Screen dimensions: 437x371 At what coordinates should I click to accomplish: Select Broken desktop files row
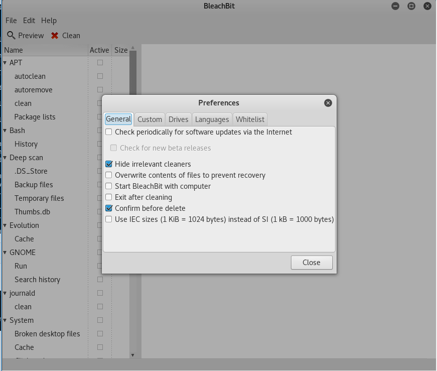[47, 334]
